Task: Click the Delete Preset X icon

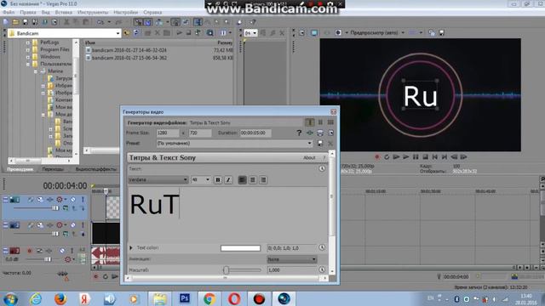Action: click(330, 144)
